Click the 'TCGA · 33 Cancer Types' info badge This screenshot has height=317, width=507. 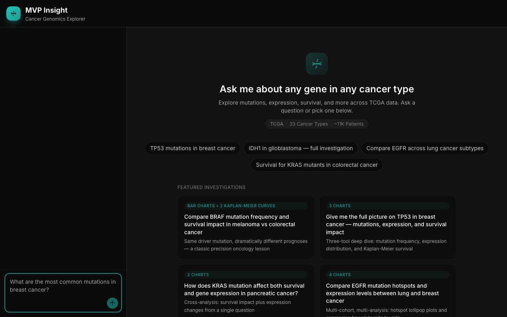[316, 124]
